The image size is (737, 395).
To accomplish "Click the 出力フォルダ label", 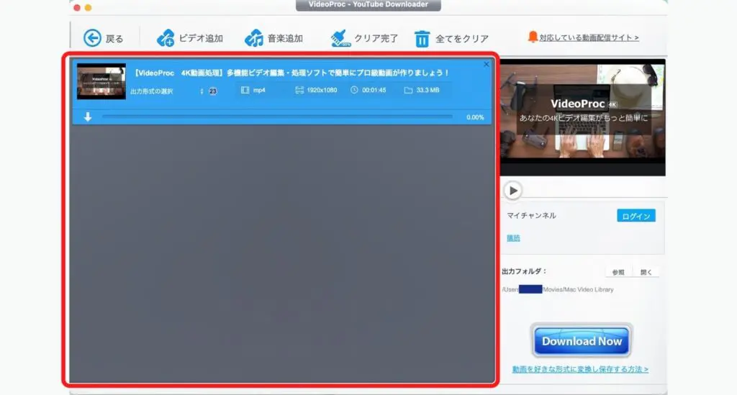I will pos(524,271).
